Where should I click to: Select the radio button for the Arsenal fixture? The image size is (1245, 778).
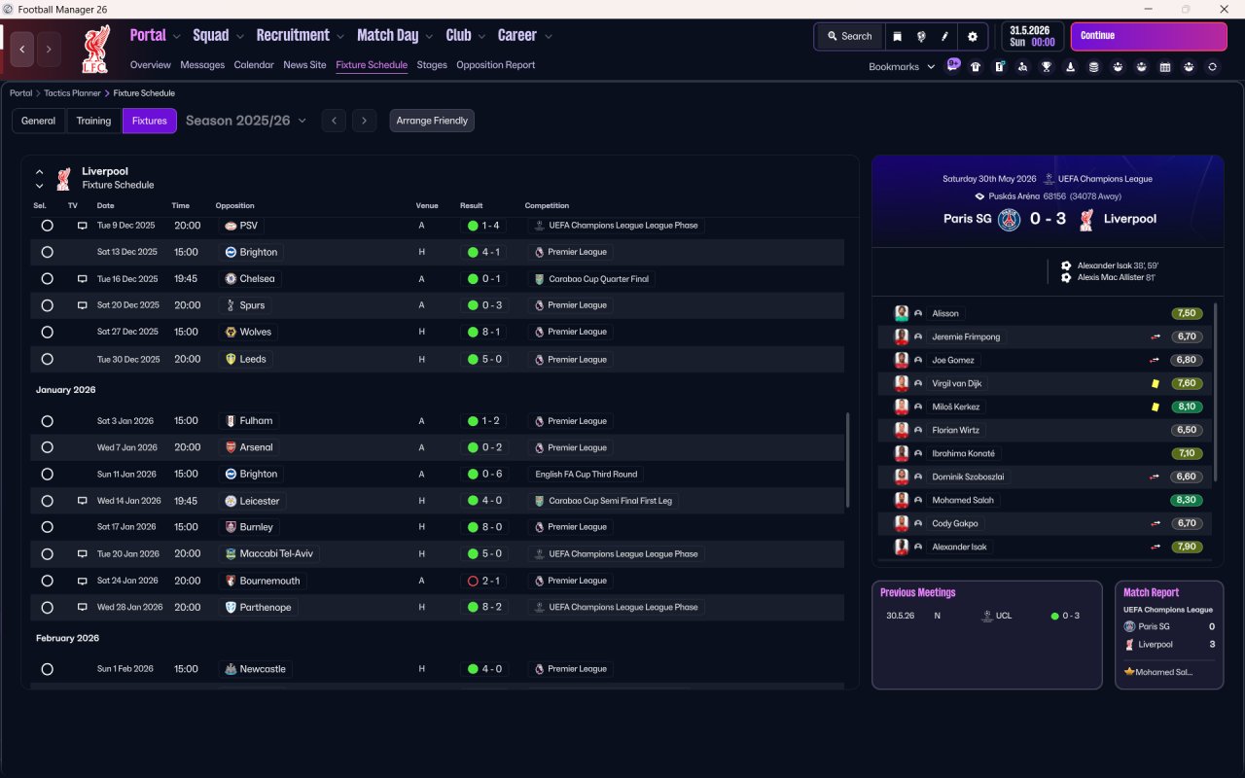pyautogui.click(x=47, y=447)
